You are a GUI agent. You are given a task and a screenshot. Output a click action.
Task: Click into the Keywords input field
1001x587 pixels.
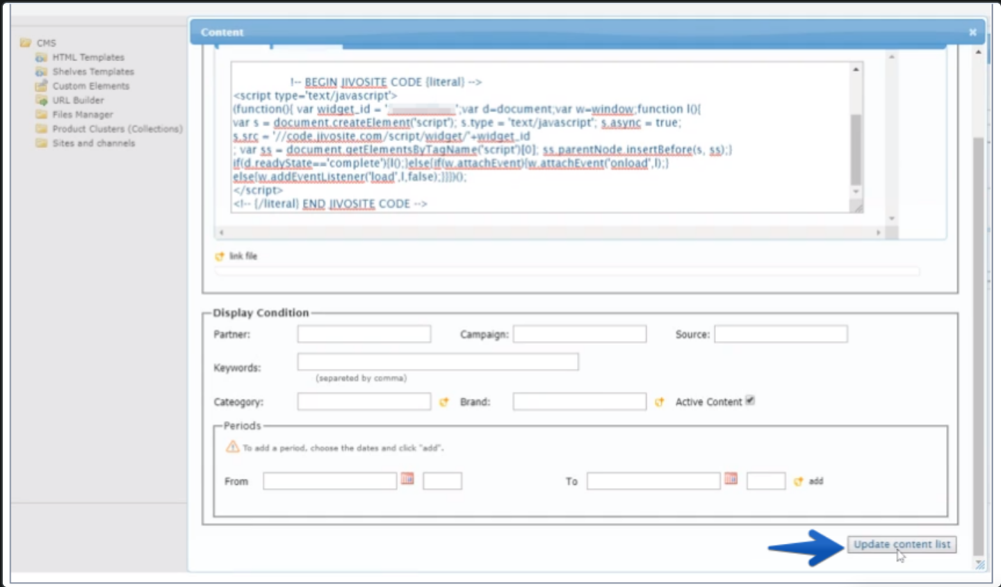click(x=438, y=361)
